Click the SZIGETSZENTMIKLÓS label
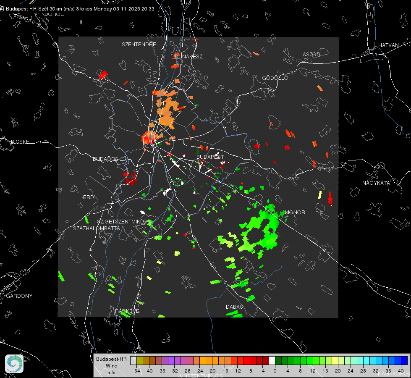The image size is (411, 378). coord(124,222)
